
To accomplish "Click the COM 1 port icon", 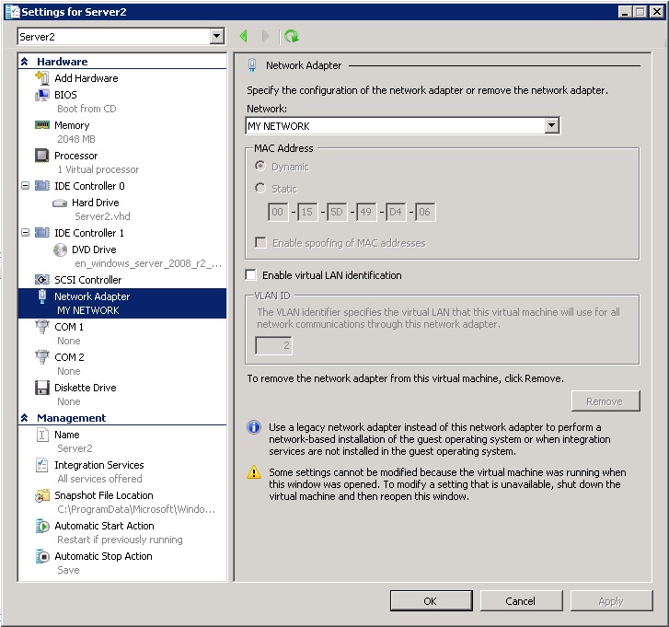I will 41,327.
